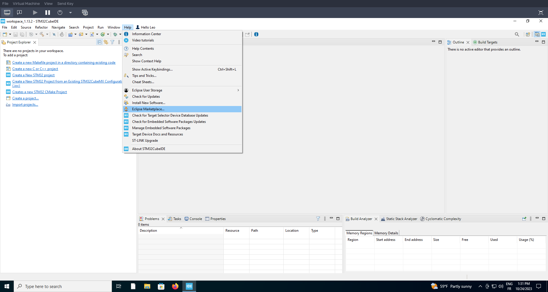Screen dimensions: 548x292
Task: Expand Eclipse User Storage submenu
Action: [182, 90]
